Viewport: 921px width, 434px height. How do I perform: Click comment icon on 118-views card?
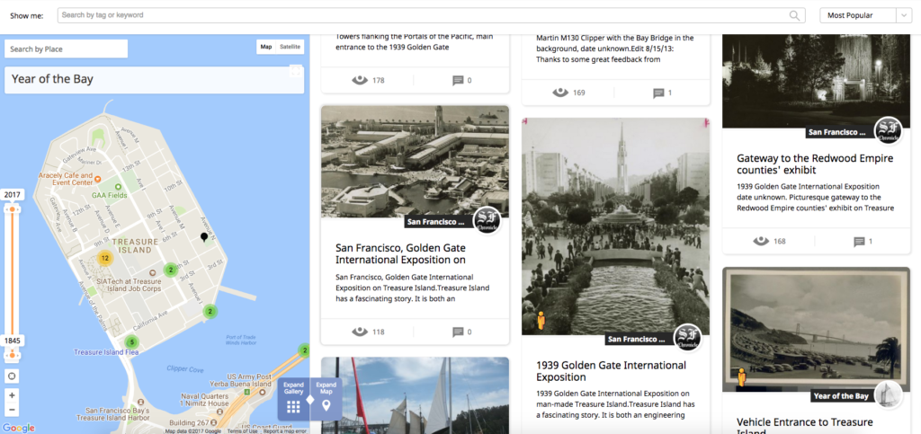tap(458, 332)
